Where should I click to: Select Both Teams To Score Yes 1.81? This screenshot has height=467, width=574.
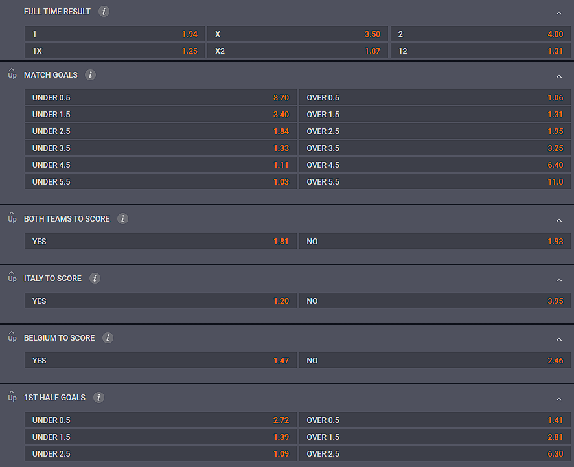coord(160,242)
